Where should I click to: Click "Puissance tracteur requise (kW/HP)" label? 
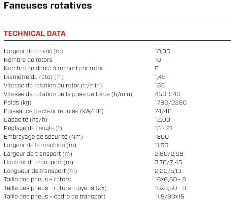(x=53, y=111)
